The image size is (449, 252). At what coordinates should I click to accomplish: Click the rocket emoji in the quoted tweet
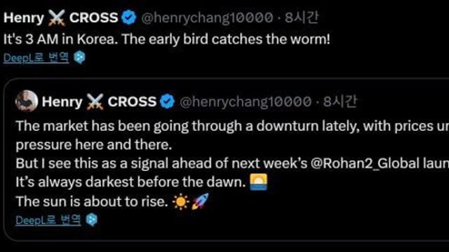point(200,201)
